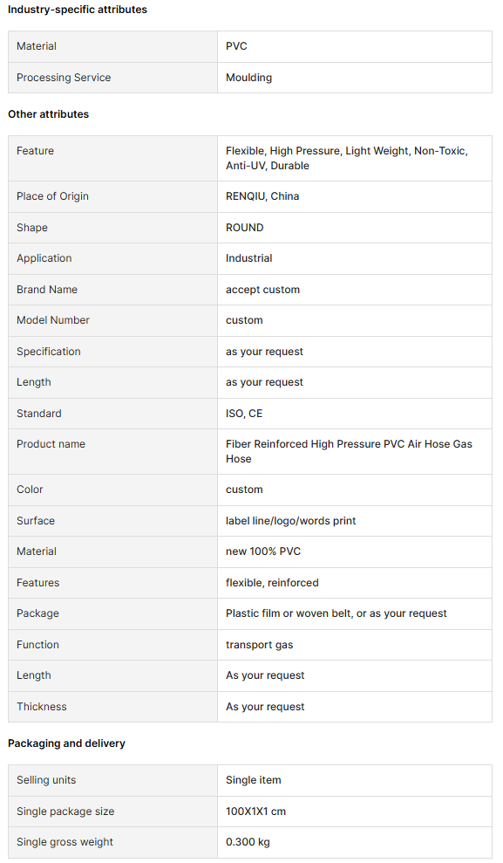Image resolution: width=503 pixels, height=863 pixels.
Task: Click the ISO, CE standard value
Action: [x=244, y=414]
